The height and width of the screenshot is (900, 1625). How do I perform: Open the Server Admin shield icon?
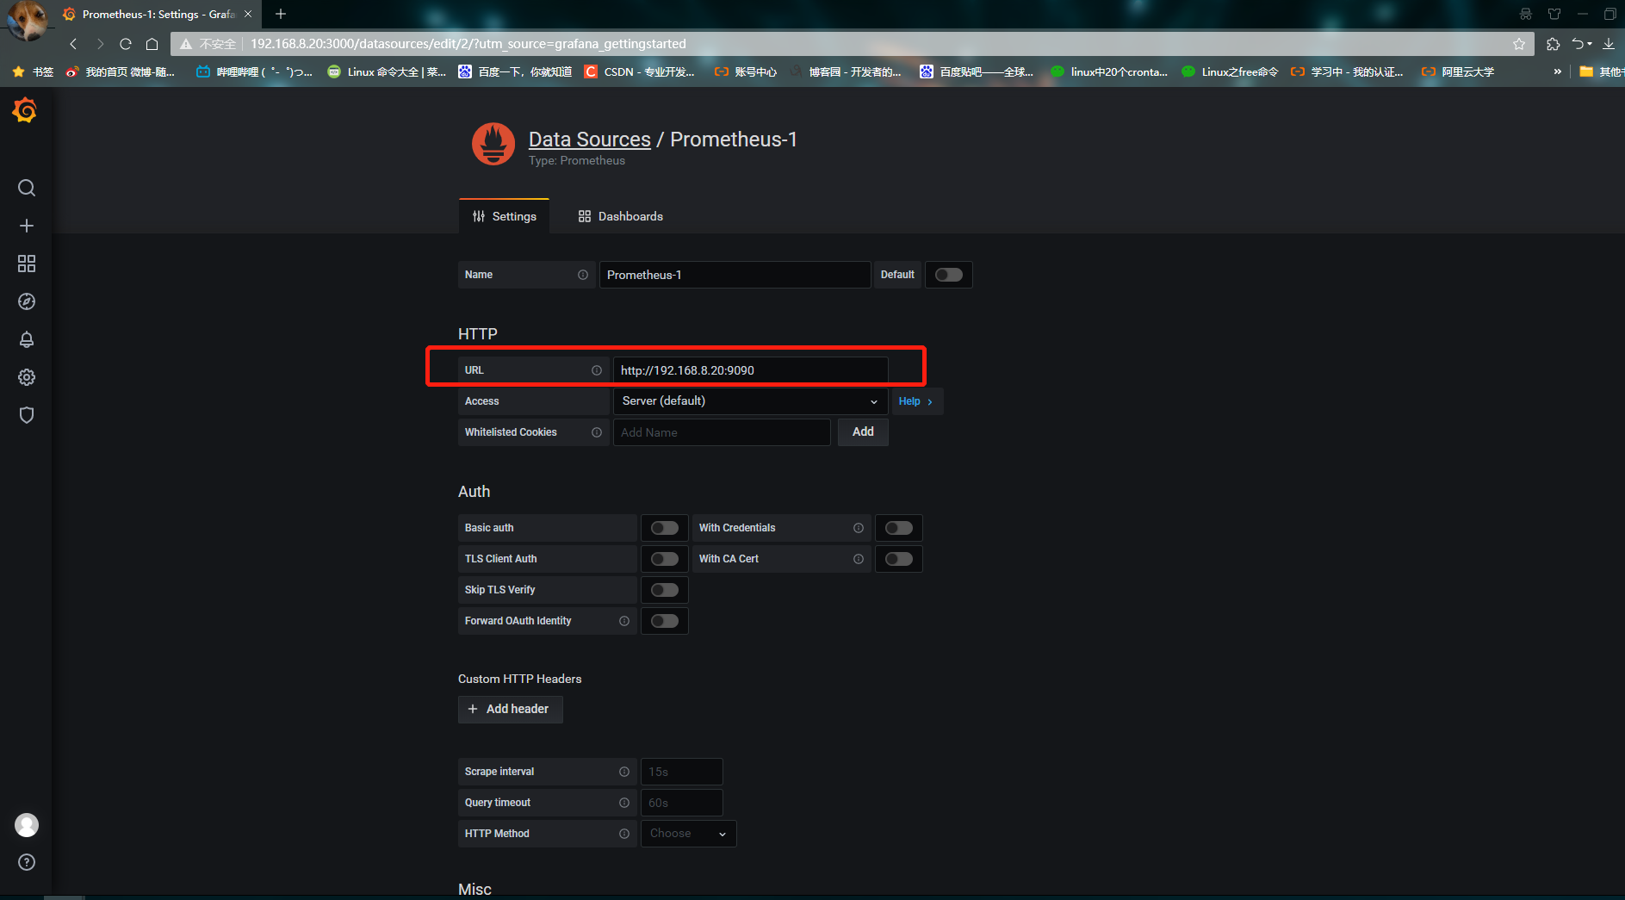tap(27, 415)
